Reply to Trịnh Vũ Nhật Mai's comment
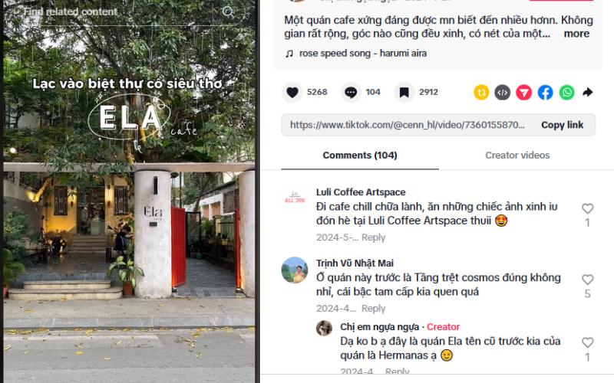Screen dimensions: 614x383 [373, 309]
